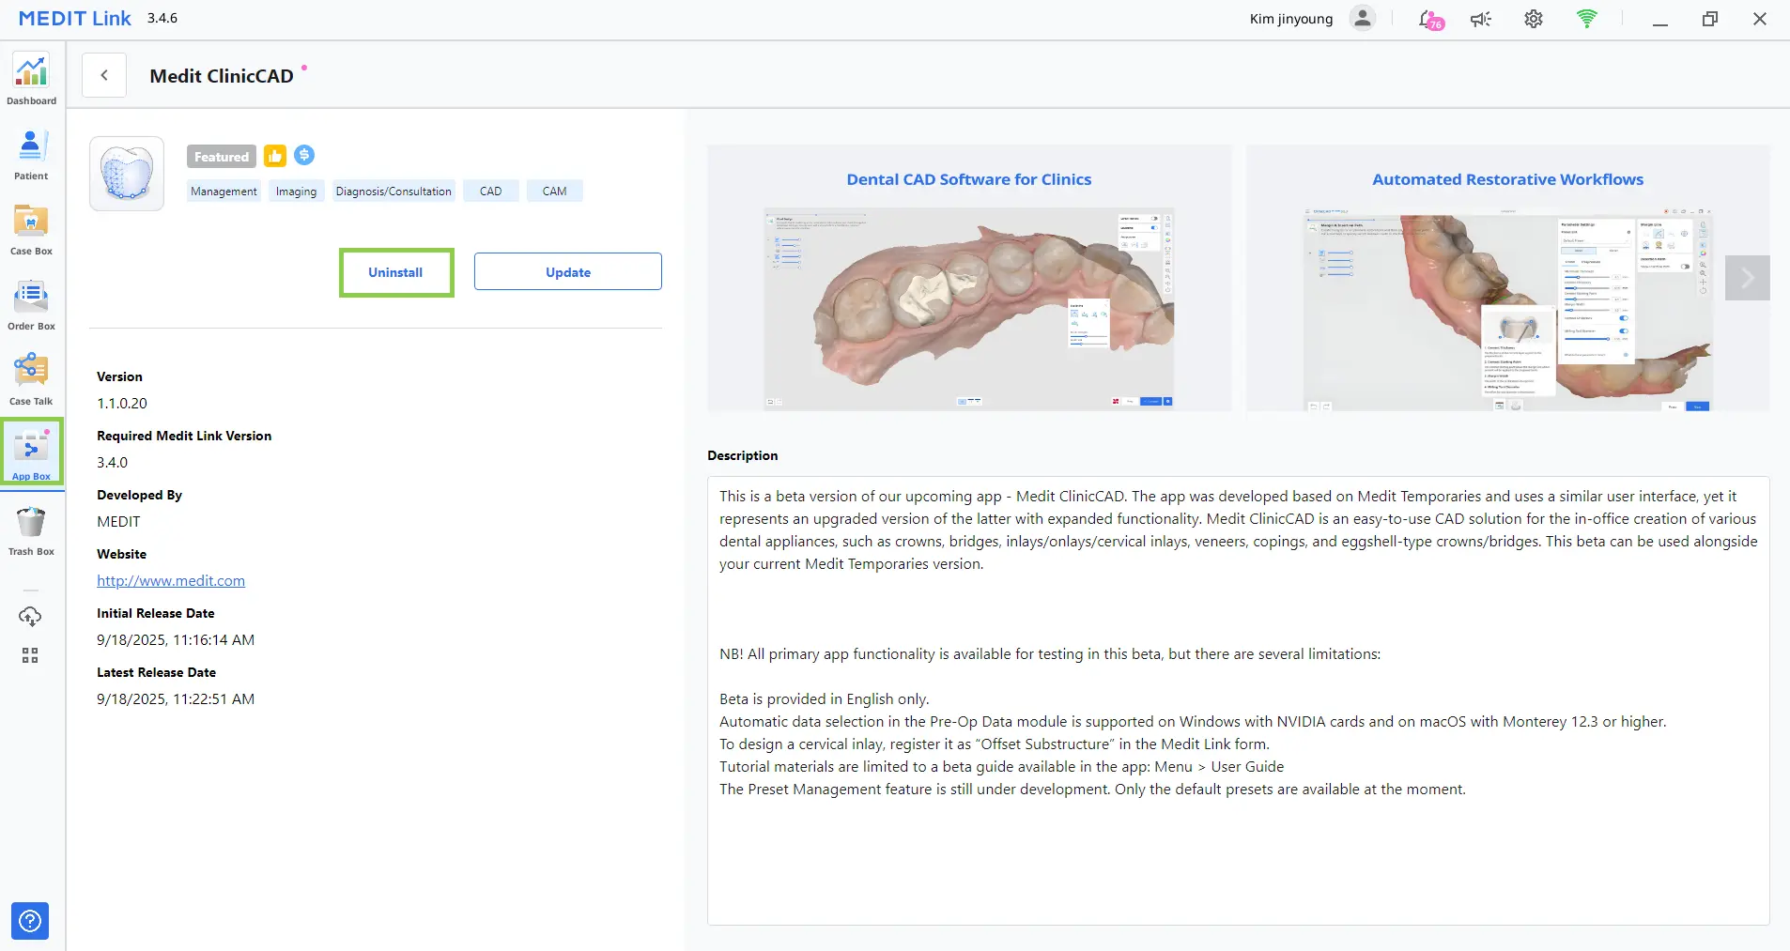Open the Order Box

pyautogui.click(x=31, y=305)
